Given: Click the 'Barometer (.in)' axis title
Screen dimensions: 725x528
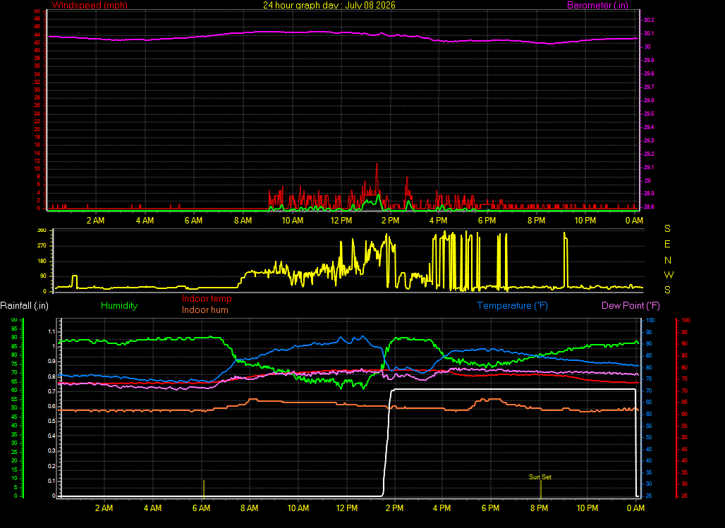Looking at the screenshot, I should (597, 6).
